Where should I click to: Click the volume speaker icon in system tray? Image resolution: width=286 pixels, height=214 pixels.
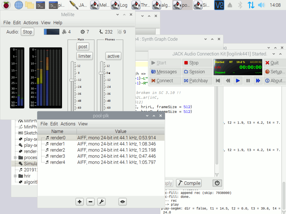coord(261,5)
